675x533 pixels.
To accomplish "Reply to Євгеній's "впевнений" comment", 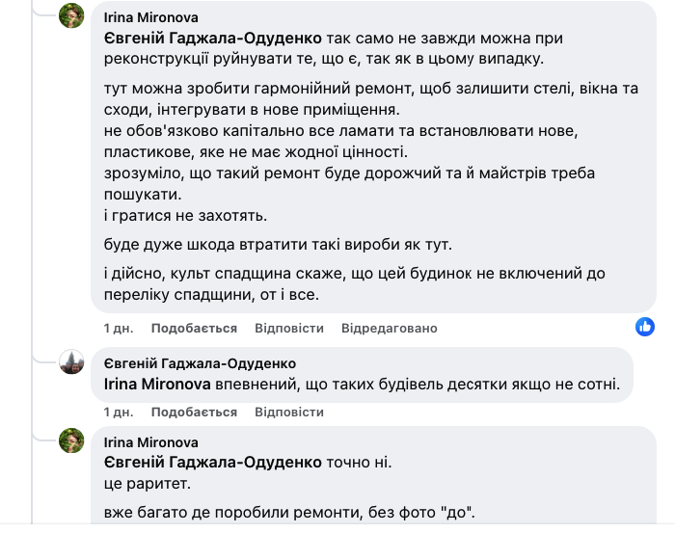I will pos(289,413).
